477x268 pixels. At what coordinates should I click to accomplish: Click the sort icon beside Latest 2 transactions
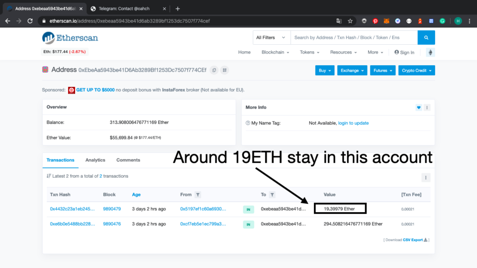pyautogui.click(x=48, y=176)
